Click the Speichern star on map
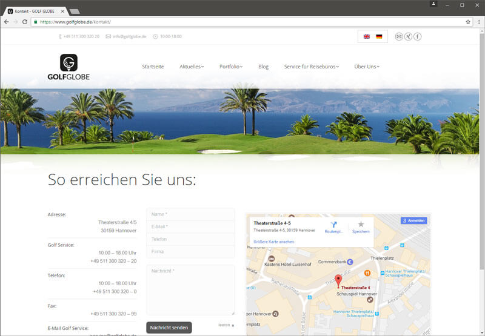Image resolution: width=485 pixels, height=336 pixels. pos(361,224)
